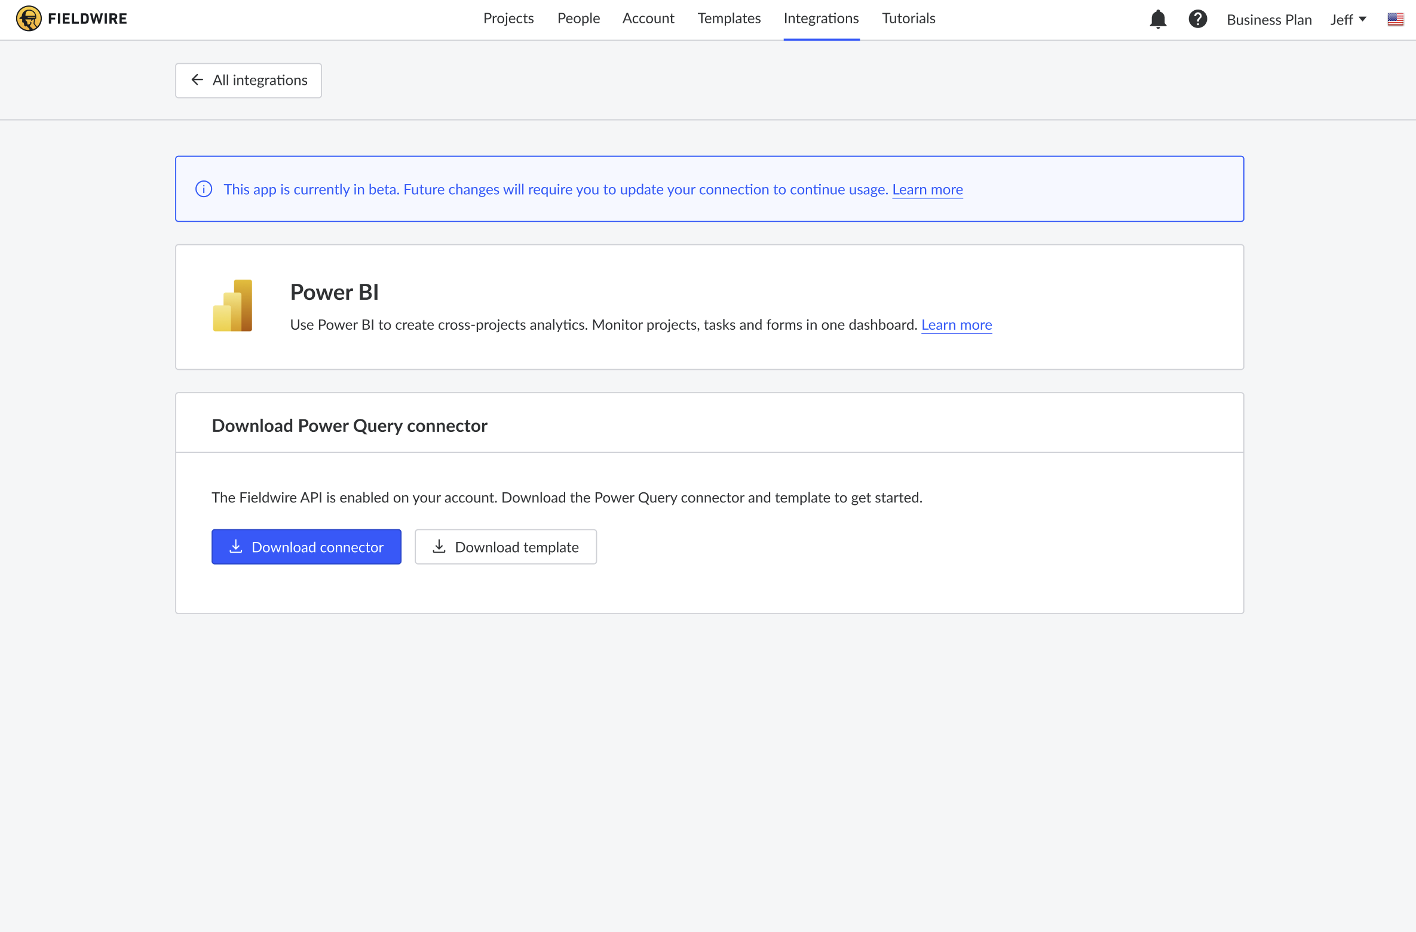
Task: Open the People tab
Action: click(578, 19)
